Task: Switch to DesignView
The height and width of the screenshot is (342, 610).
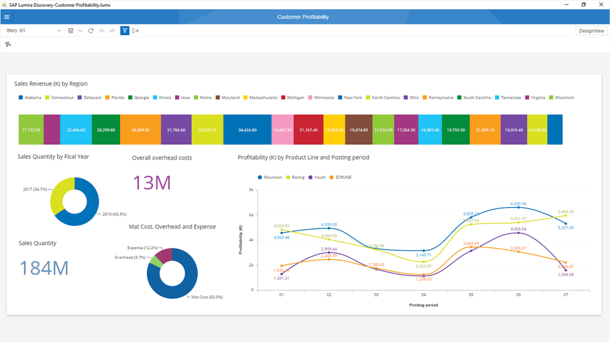Action: (591, 31)
